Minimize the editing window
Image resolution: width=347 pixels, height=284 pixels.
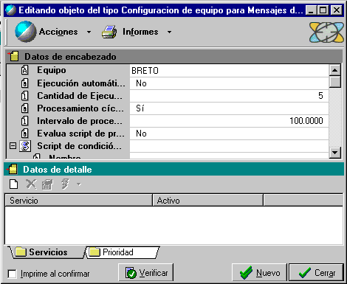tap(311, 10)
